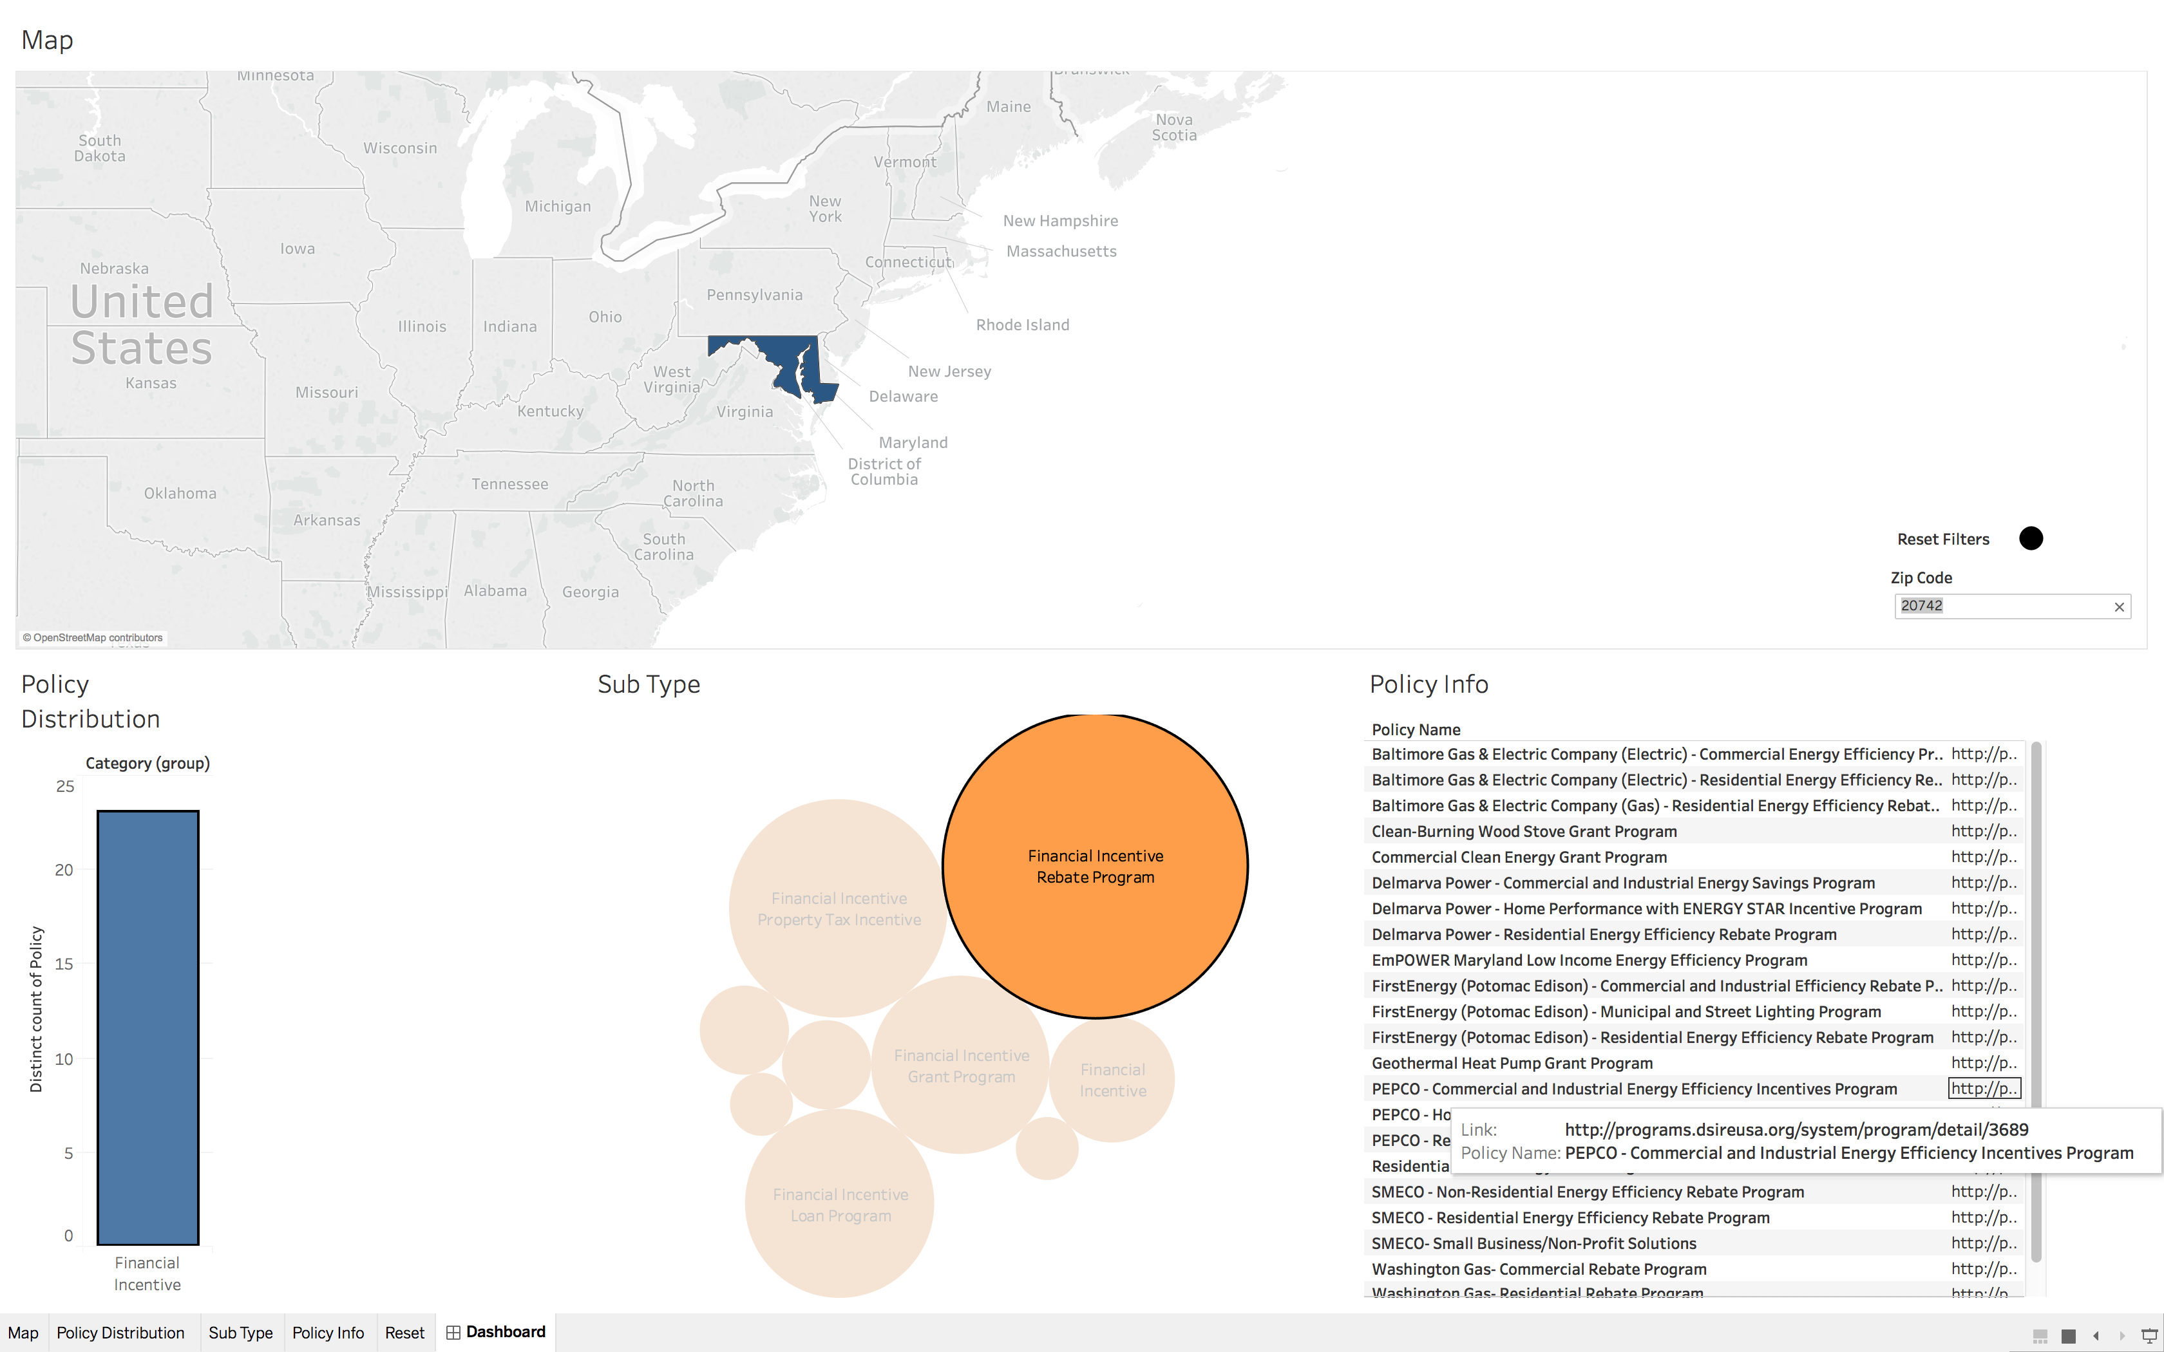Switch to the Reset sheet tab

click(404, 1332)
